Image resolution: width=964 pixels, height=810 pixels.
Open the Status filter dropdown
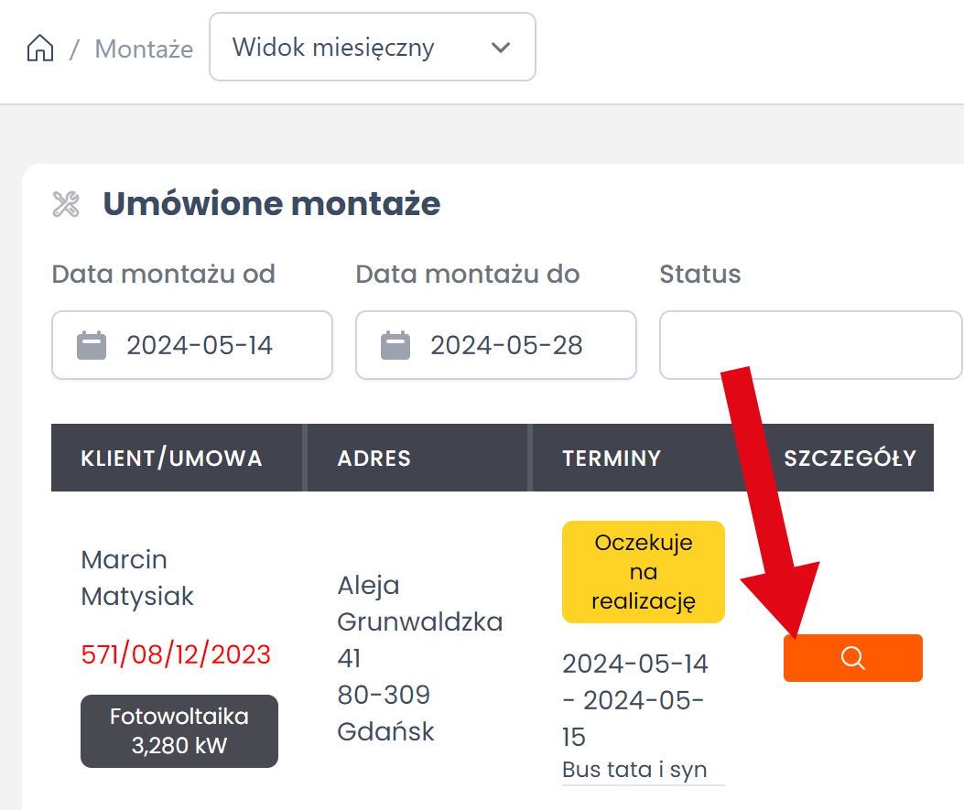click(x=809, y=345)
